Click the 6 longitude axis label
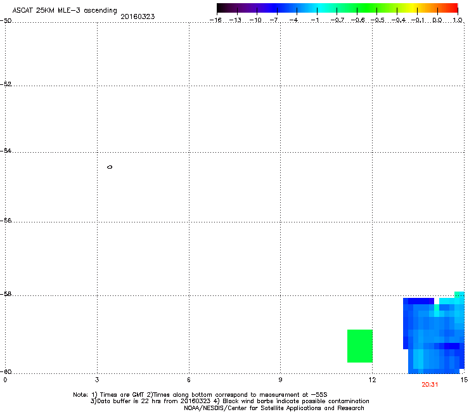The height and width of the screenshot is (412, 469). pos(189,380)
